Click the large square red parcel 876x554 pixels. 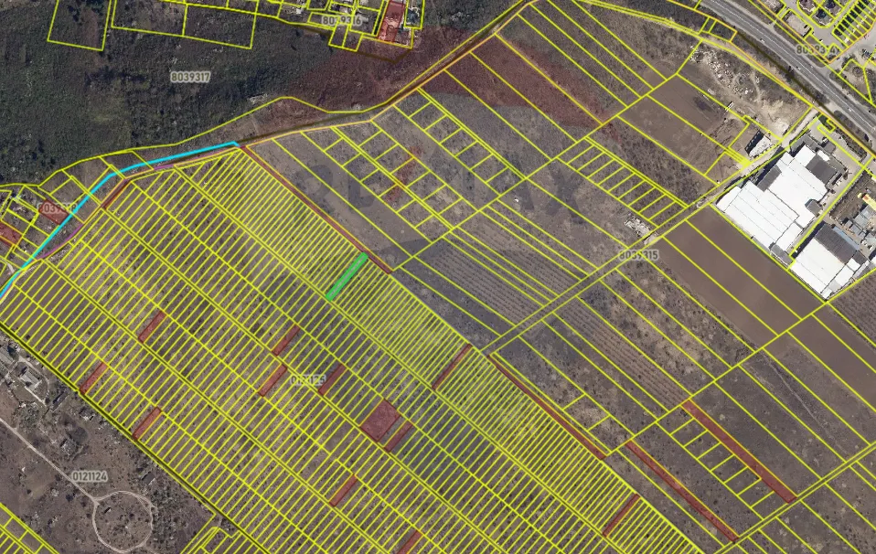[x=379, y=420]
